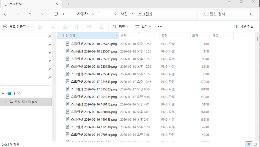Select 로컬 디스크 (C:) in navigation pane
Viewport: 260px width, 147px height.
pyautogui.click(x=26, y=102)
